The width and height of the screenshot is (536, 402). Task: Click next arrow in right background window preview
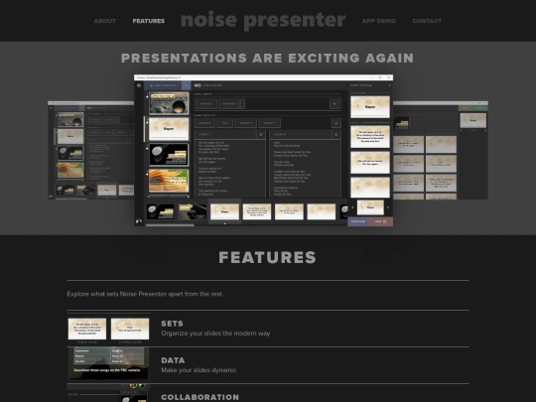(x=485, y=131)
